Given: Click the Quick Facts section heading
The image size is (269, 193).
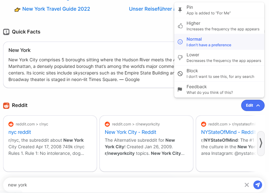Looking at the screenshot, I should point(26,32).
